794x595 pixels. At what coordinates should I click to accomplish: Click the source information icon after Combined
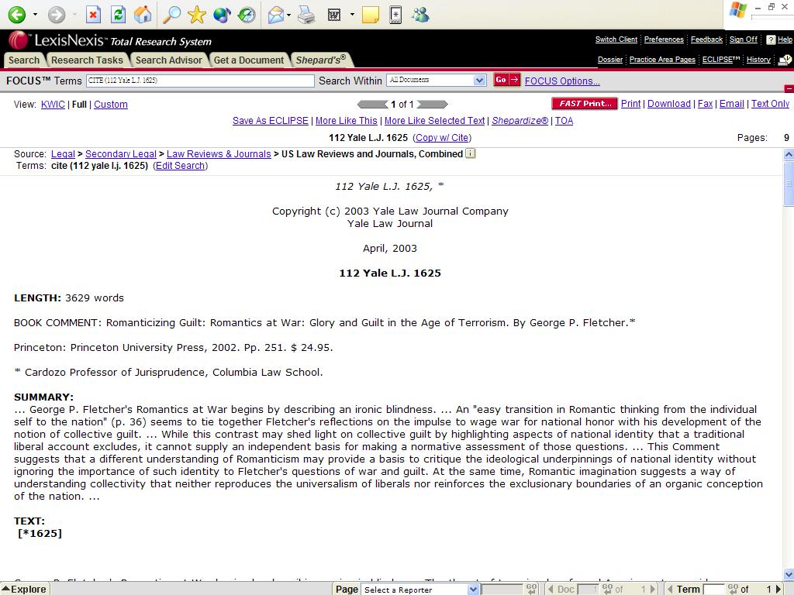point(471,153)
